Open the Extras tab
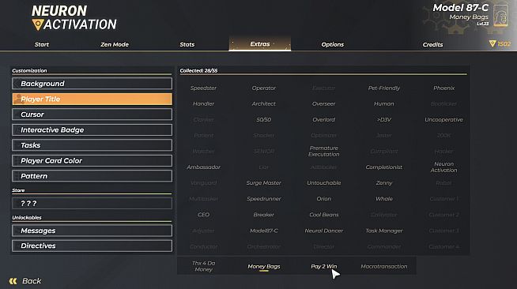 pyautogui.click(x=260, y=43)
